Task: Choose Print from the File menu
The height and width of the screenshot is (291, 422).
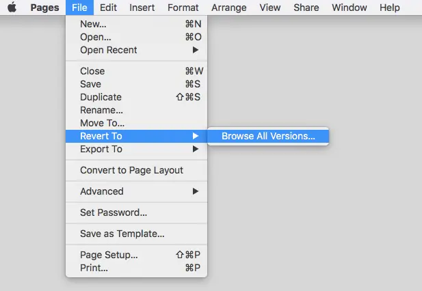Action: click(94, 268)
